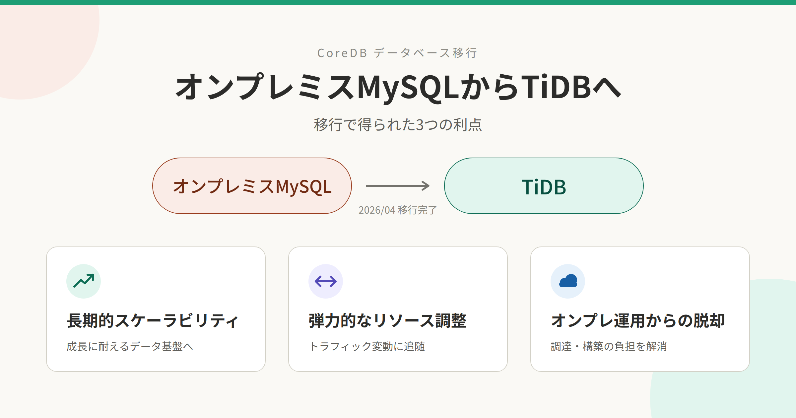Click the blue cloud icon
Image resolution: width=796 pixels, height=418 pixels.
click(568, 281)
